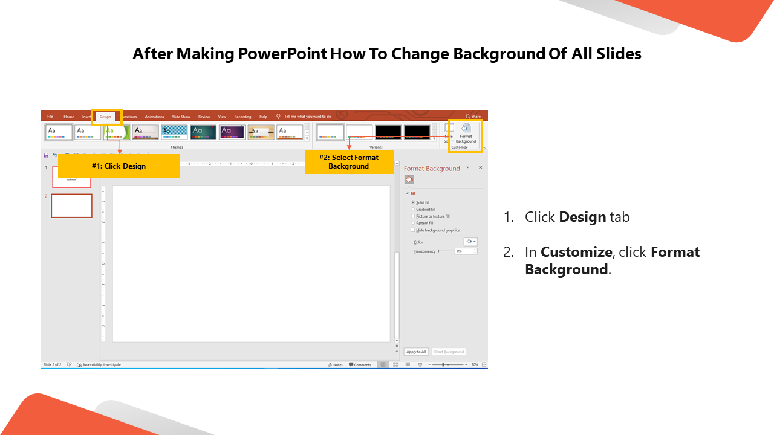Click the Tell me lightbulb icon
Screen dimensions: 774x435
click(278, 116)
